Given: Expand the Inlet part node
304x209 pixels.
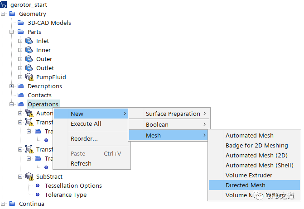Looking at the screenshot, I should [x=20, y=41].
